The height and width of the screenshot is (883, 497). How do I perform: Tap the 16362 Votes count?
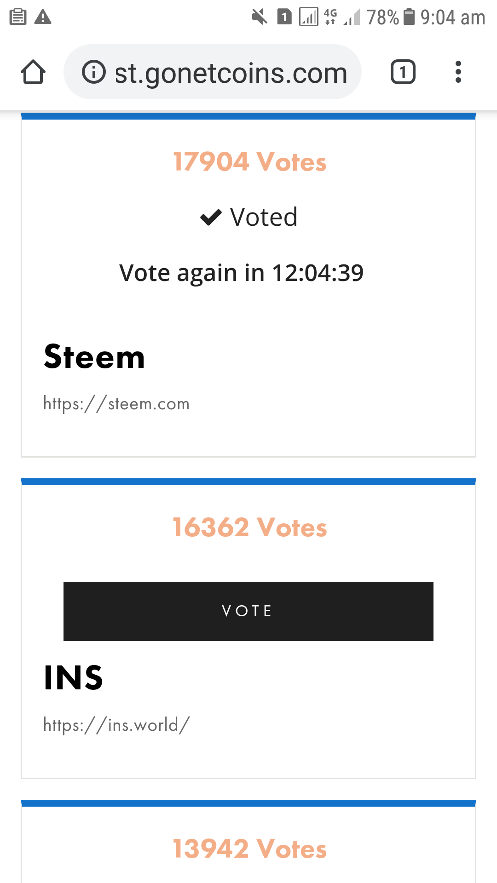tap(249, 528)
